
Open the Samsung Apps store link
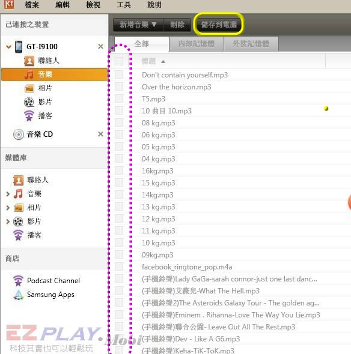pos(50,295)
